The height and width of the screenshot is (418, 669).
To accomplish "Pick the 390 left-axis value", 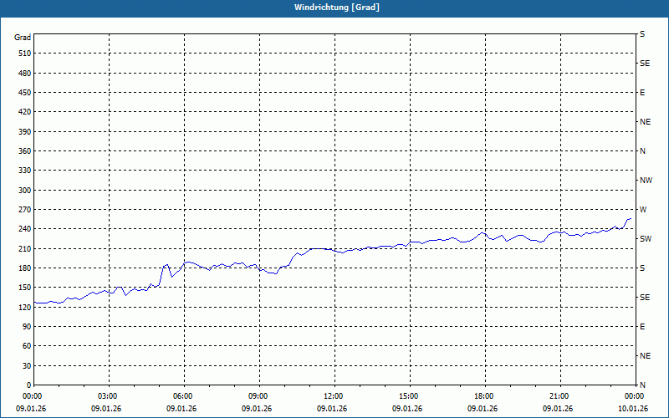I will tap(25, 132).
